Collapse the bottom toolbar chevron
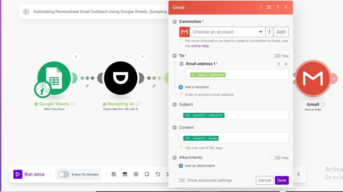This screenshot has height=192, width=343. click(x=298, y=174)
